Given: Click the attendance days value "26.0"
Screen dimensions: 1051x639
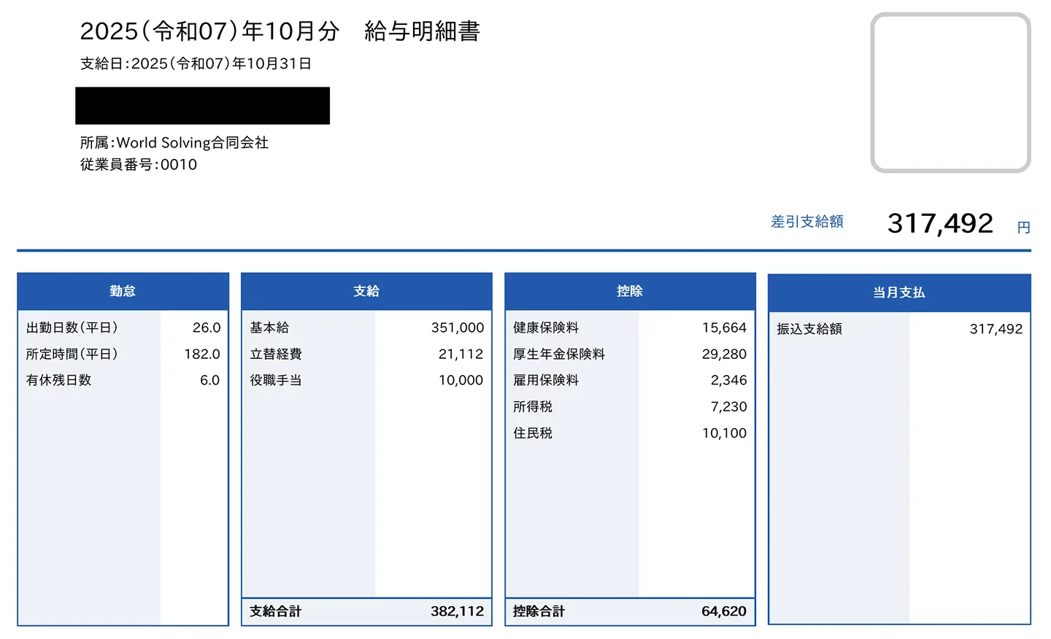Looking at the screenshot, I should coord(207,328).
